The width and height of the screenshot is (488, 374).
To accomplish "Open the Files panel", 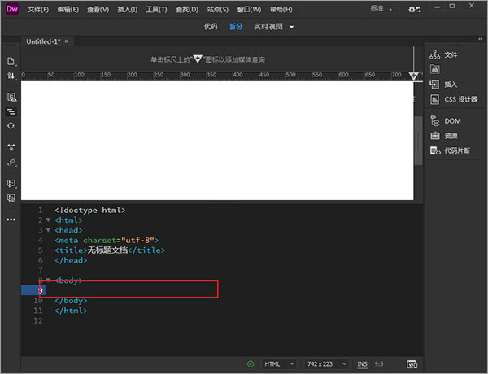I will (x=451, y=54).
